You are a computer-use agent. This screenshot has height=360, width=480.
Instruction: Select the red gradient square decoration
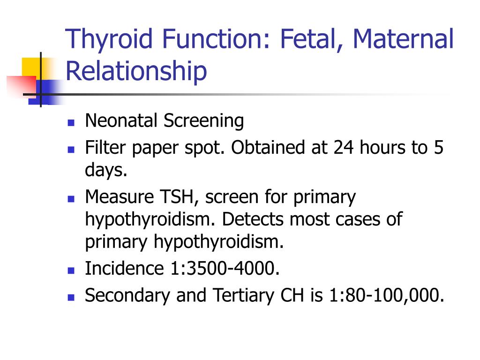pyautogui.click(x=22, y=86)
